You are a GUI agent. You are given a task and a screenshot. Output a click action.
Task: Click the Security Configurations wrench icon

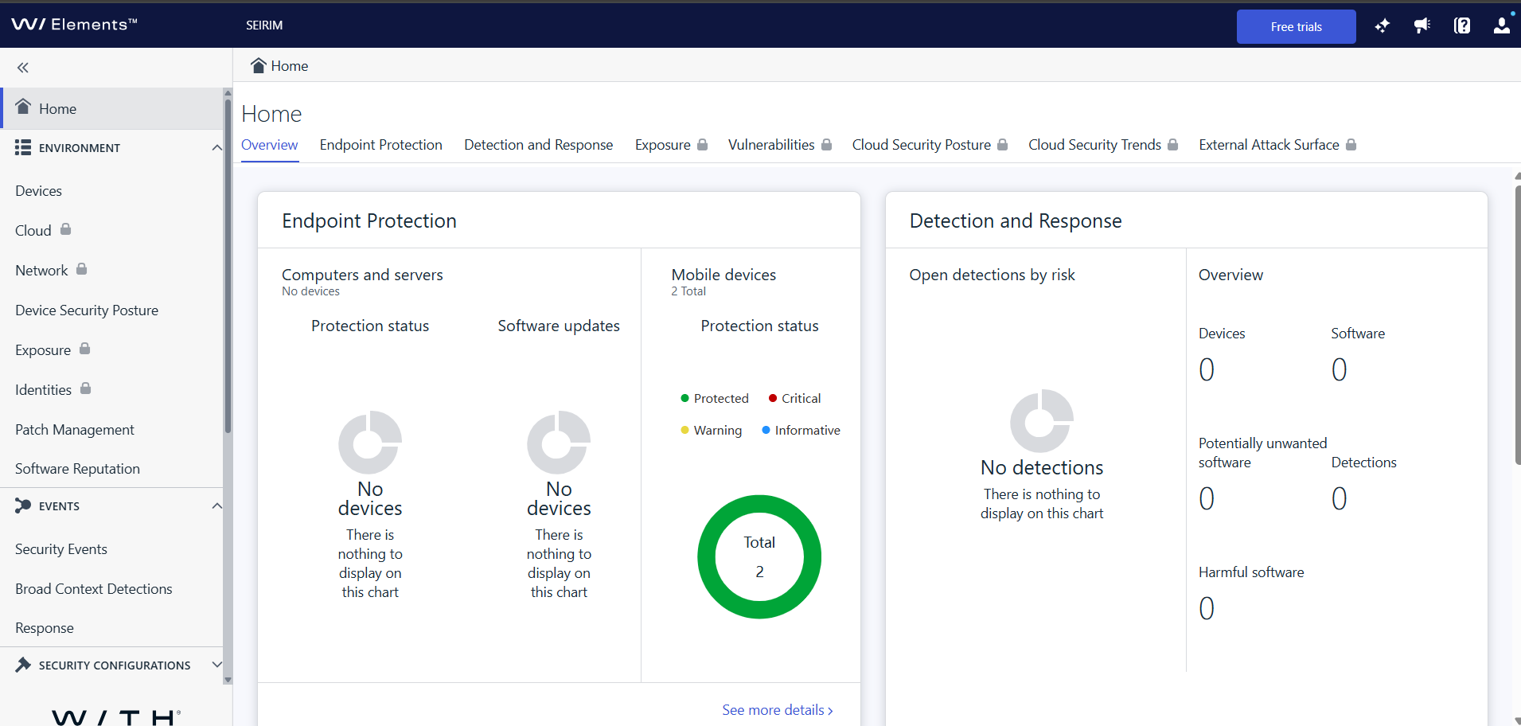[x=23, y=665]
